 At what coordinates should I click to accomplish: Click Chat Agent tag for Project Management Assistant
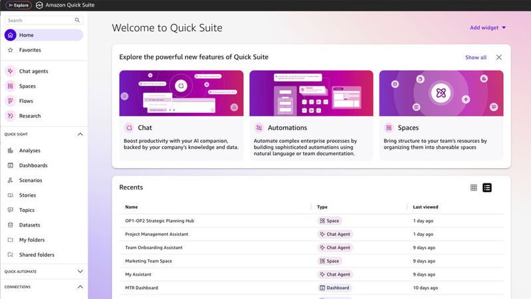[x=335, y=234]
